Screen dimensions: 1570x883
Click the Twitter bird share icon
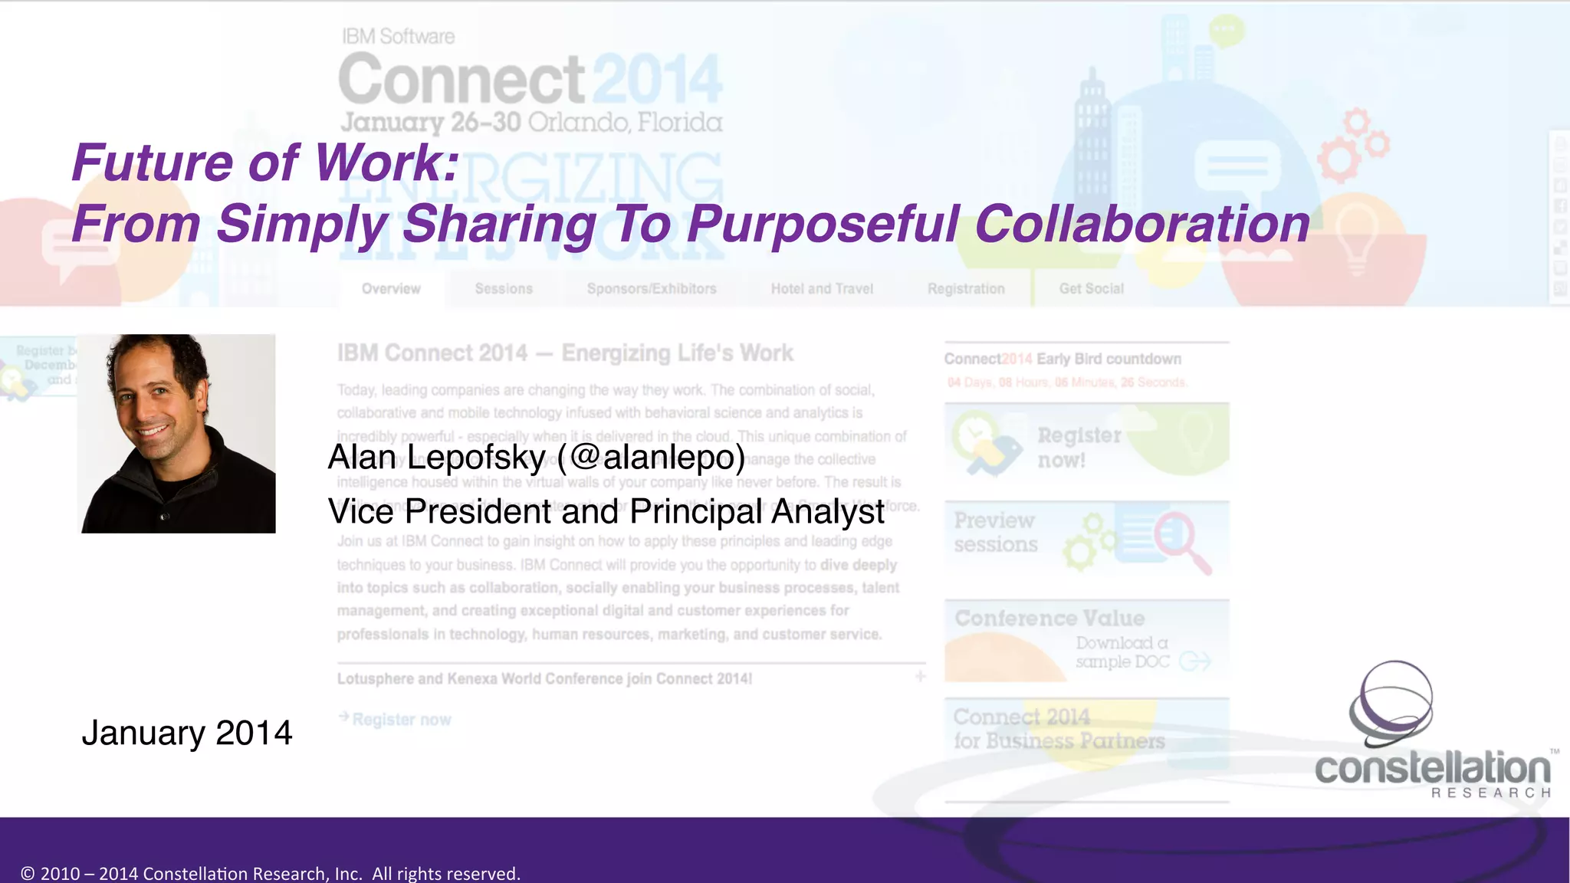pyautogui.click(x=1560, y=227)
